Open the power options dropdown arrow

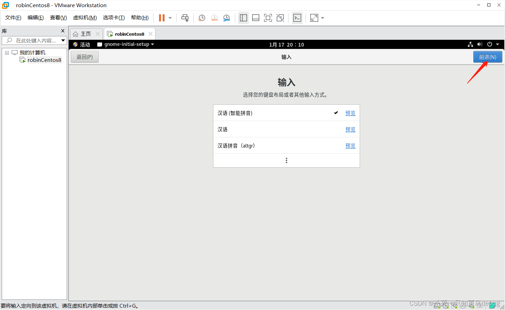pyautogui.click(x=170, y=18)
